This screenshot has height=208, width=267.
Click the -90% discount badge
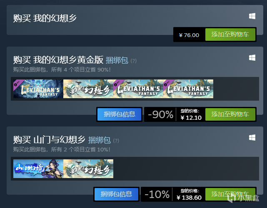(160, 114)
